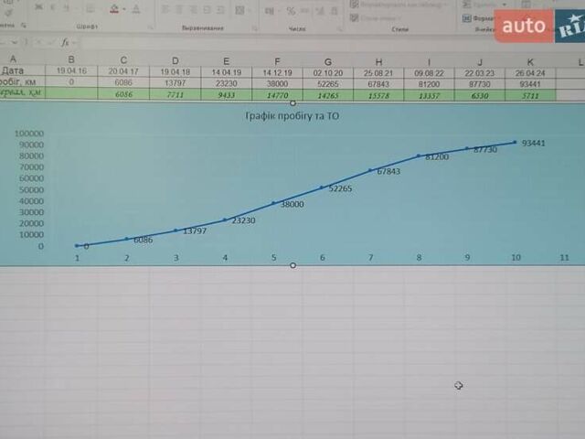Screen dimensions: 585x439
Task: Select date cell 20.04.17
Action: coord(123,71)
